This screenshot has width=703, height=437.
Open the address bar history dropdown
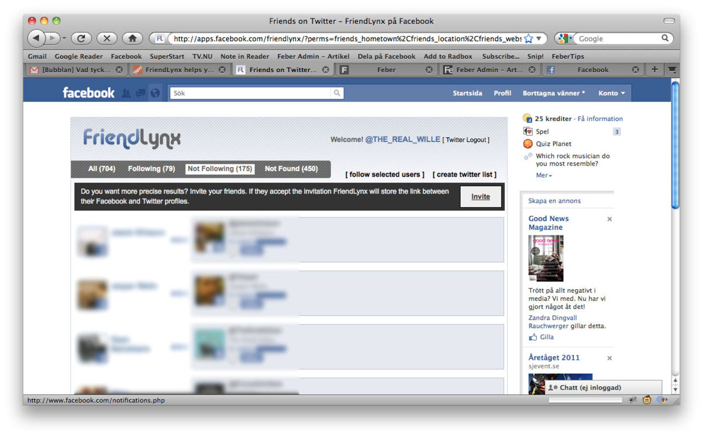[539, 38]
